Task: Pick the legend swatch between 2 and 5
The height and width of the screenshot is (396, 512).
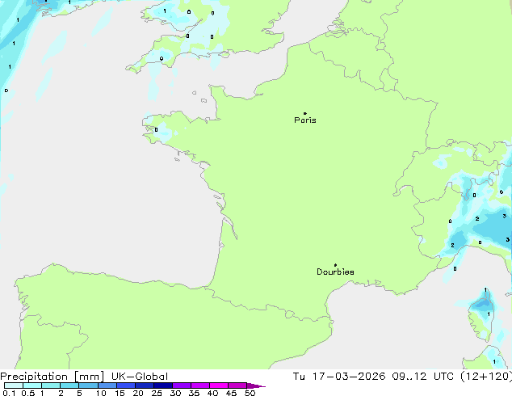Action: 69,385
